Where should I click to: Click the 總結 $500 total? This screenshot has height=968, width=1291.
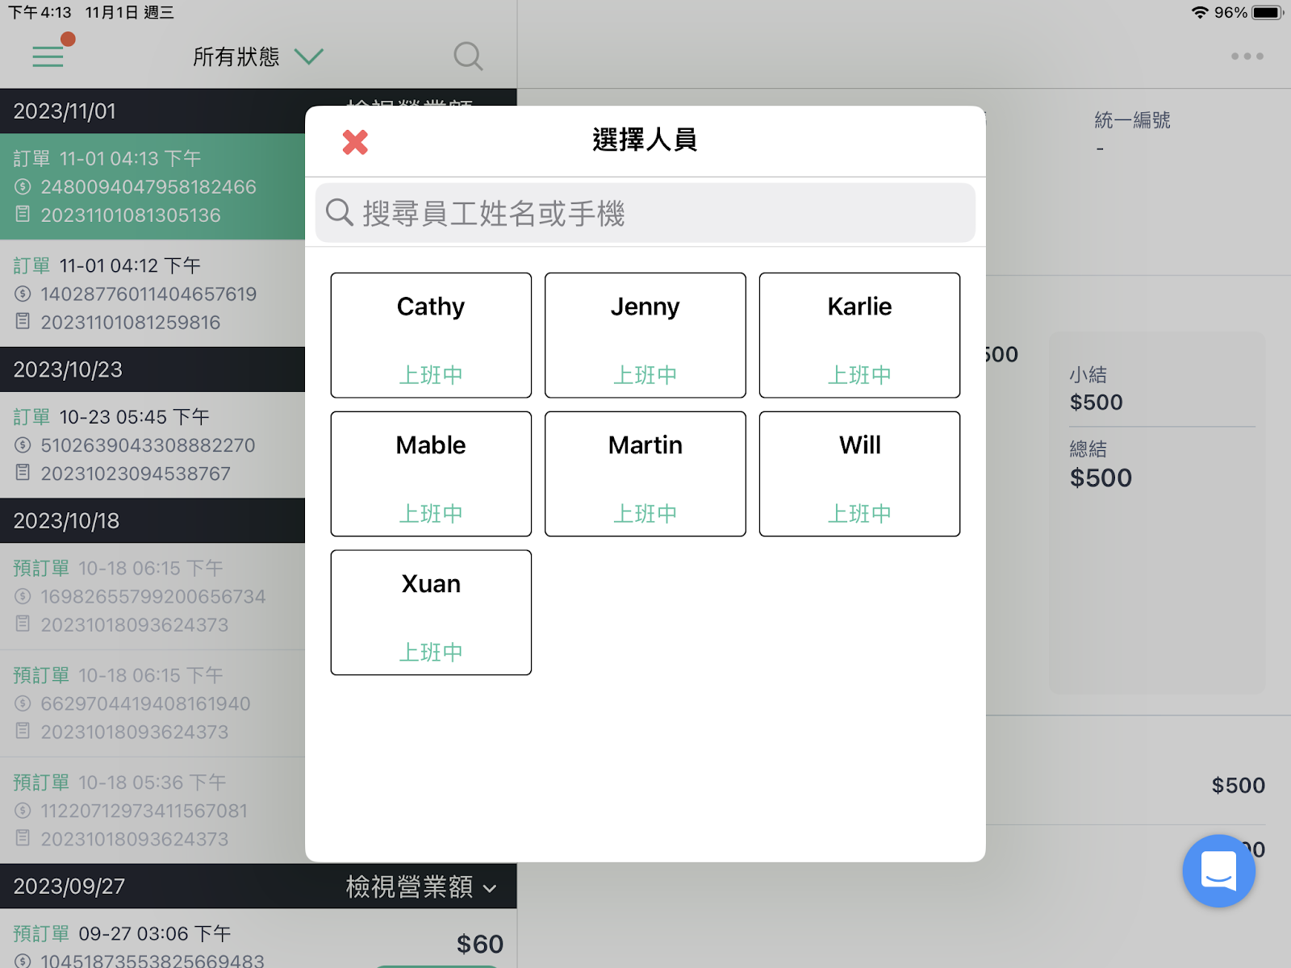click(1101, 465)
